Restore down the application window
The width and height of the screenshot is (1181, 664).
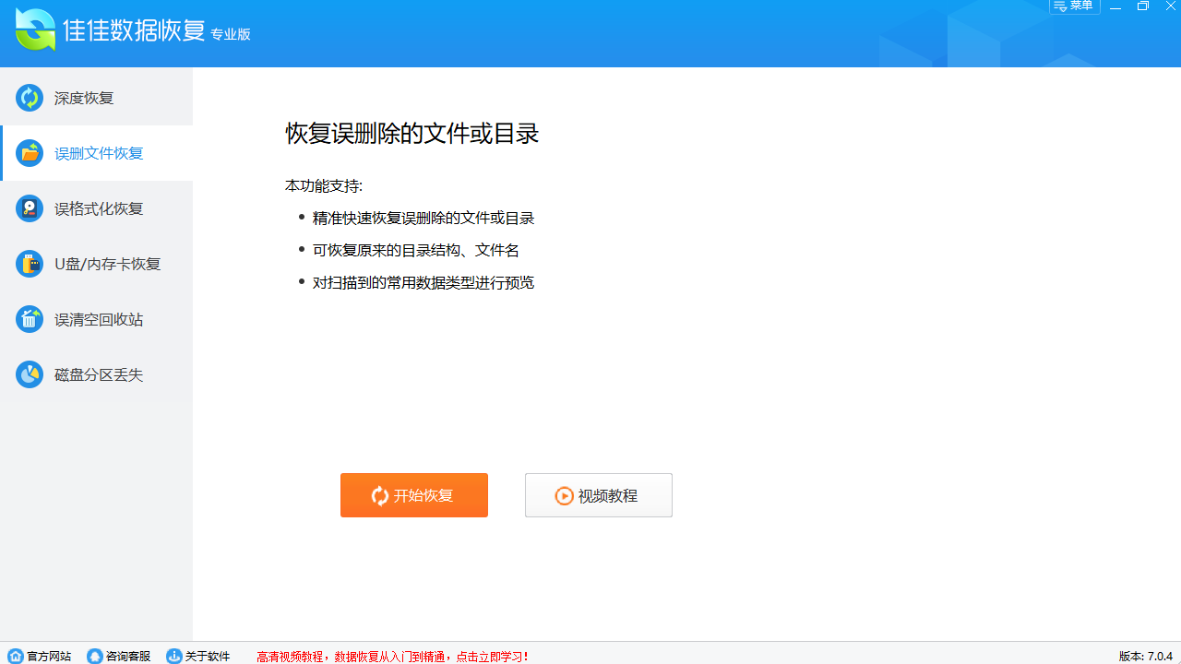point(1143,6)
